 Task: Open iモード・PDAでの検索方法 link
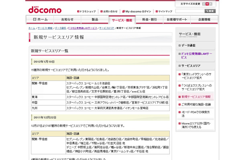(195, 114)
